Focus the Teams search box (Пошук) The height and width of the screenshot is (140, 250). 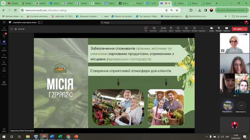[x=131, y=22]
